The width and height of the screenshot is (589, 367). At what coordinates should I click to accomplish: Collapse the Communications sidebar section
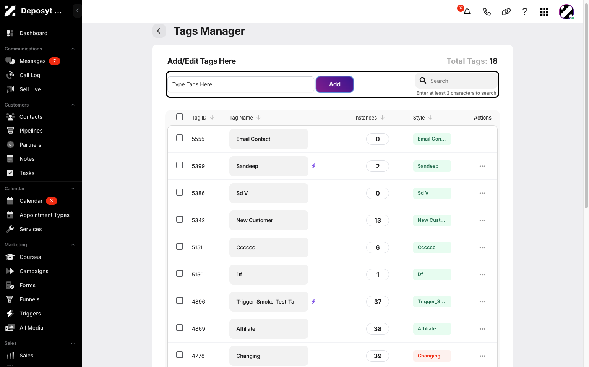tap(73, 49)
